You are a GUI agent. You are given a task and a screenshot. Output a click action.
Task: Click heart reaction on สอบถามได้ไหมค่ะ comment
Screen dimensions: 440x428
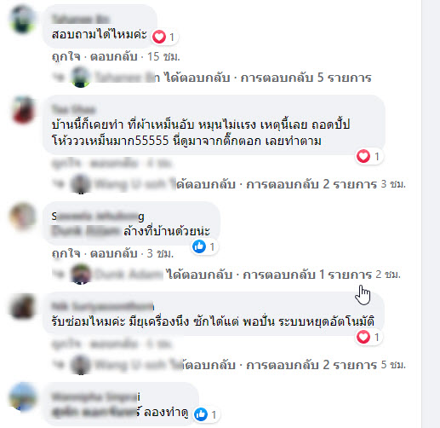tap(159, 37)
